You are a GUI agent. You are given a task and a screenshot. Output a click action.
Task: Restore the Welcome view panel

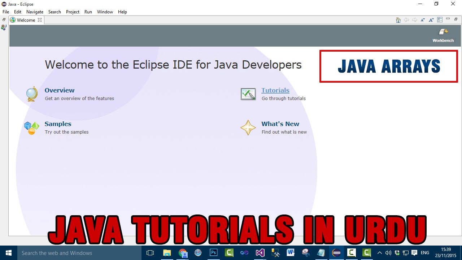pyautogui.click(x=456, y=19)
